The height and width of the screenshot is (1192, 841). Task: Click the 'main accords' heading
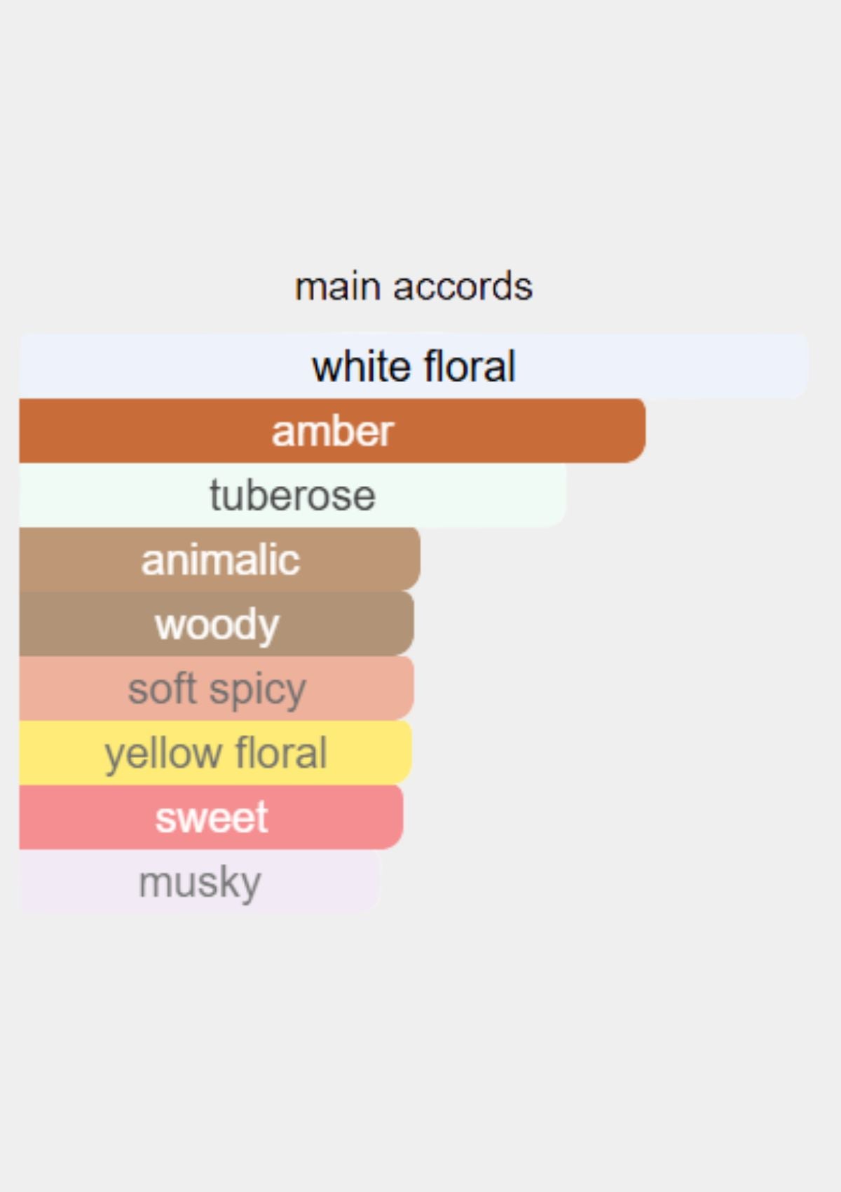(413, 287)
